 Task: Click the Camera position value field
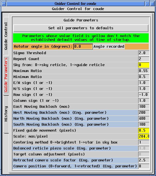(144, 166)
